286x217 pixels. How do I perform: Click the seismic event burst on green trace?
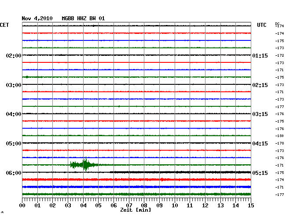coord(84,164)
